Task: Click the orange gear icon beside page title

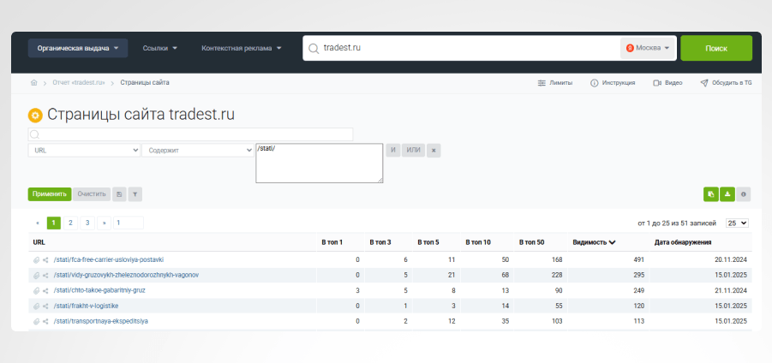Action: (x=35, y=116)
